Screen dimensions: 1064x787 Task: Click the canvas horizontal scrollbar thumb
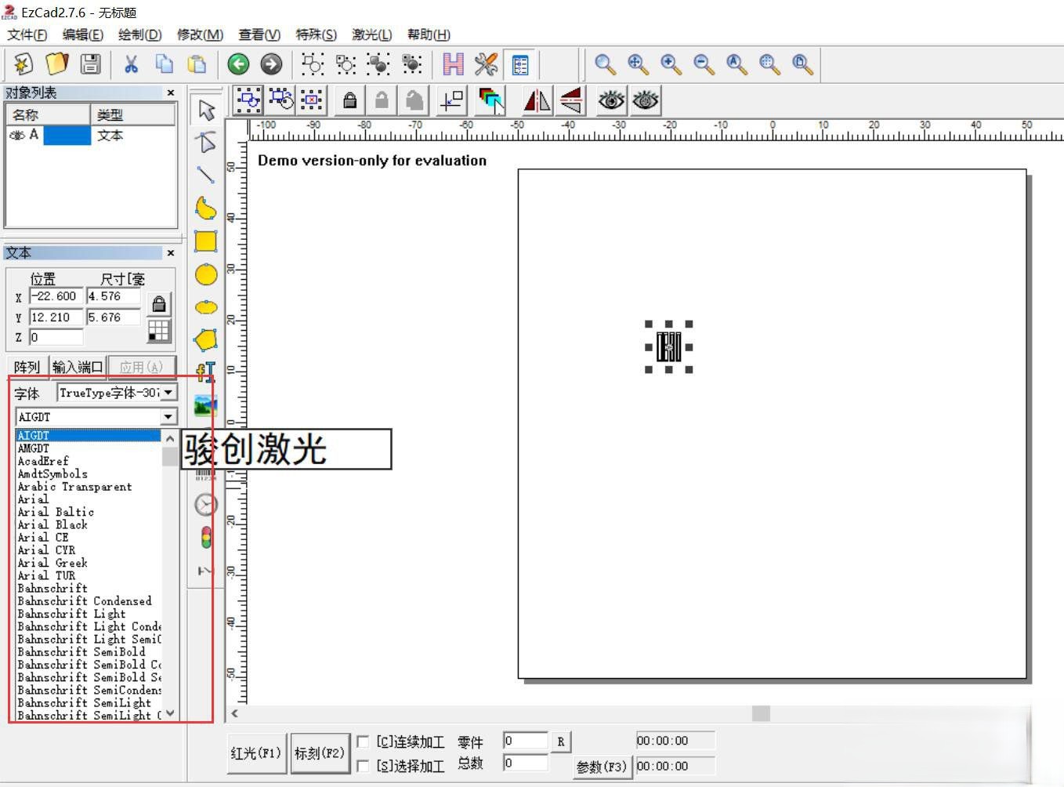click(761, 713)
